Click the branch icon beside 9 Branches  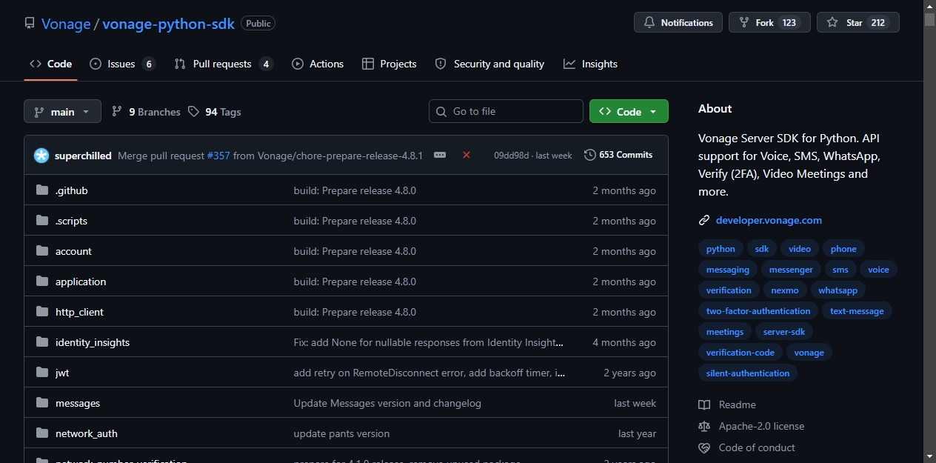117,111
